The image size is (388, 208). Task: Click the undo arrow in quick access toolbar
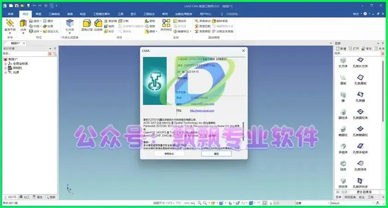pyautogui.click(x=34, y=6)
